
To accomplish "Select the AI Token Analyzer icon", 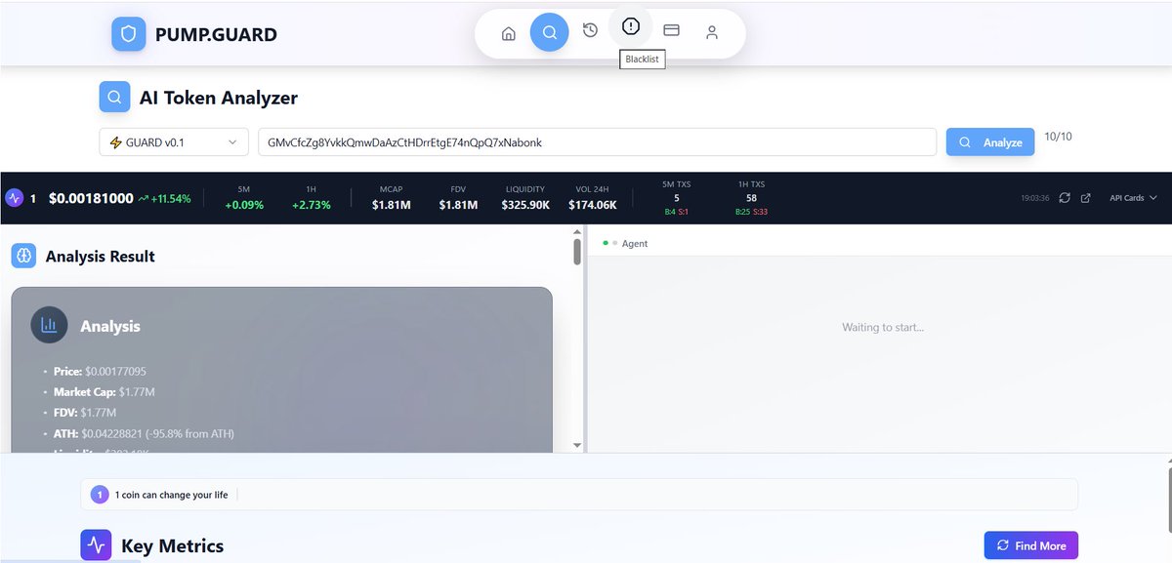I will pos(114,97).
